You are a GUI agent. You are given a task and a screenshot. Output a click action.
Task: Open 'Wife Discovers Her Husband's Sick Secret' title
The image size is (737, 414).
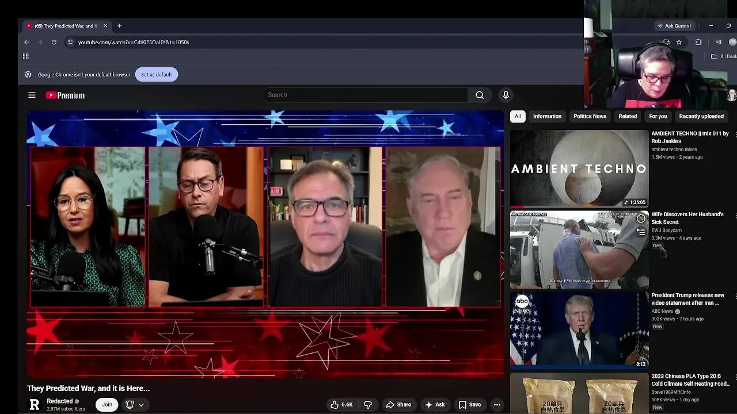coord(687,218)
